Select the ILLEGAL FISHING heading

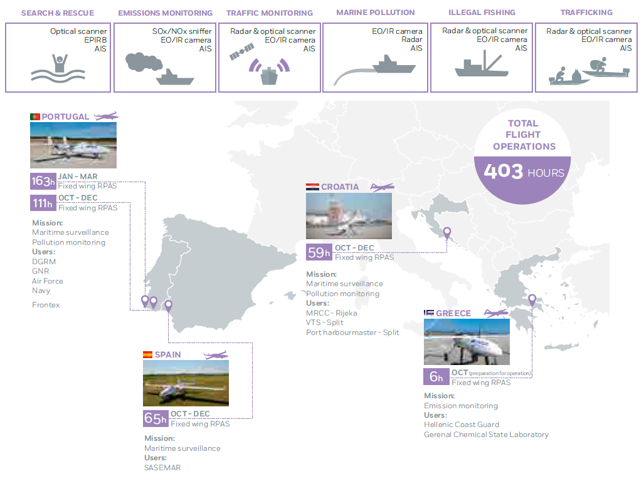482,13
